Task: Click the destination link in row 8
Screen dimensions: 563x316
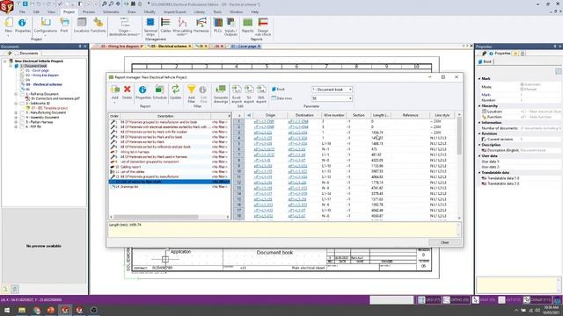Action: [x=296, y=161]
